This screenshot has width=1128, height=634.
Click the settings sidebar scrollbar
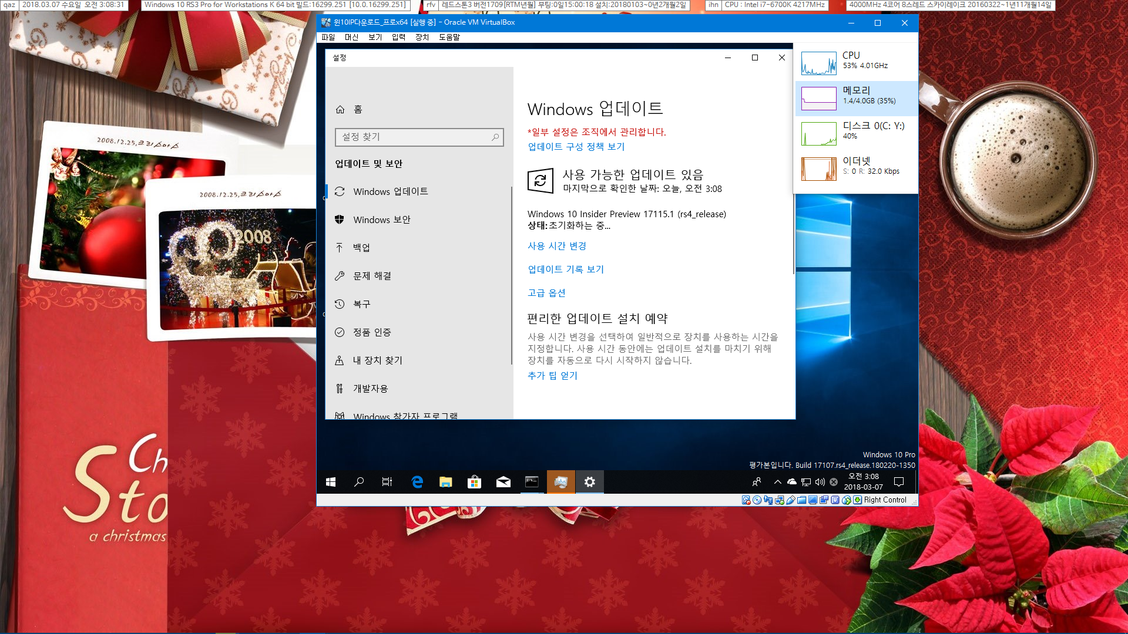tap(512, 275)
